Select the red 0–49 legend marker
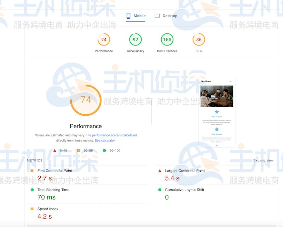 (55, 150)
